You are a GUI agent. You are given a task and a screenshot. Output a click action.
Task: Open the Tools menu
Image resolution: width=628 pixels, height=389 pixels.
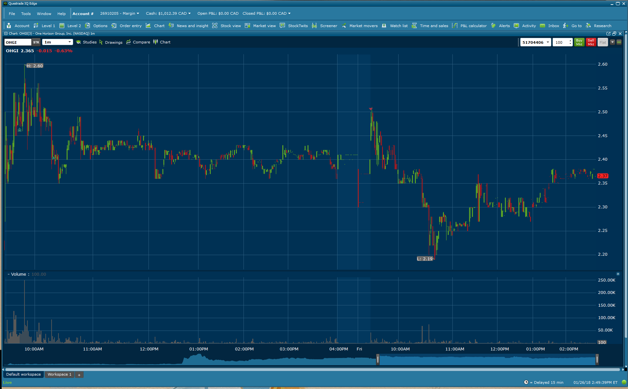[x=26, y=14]
